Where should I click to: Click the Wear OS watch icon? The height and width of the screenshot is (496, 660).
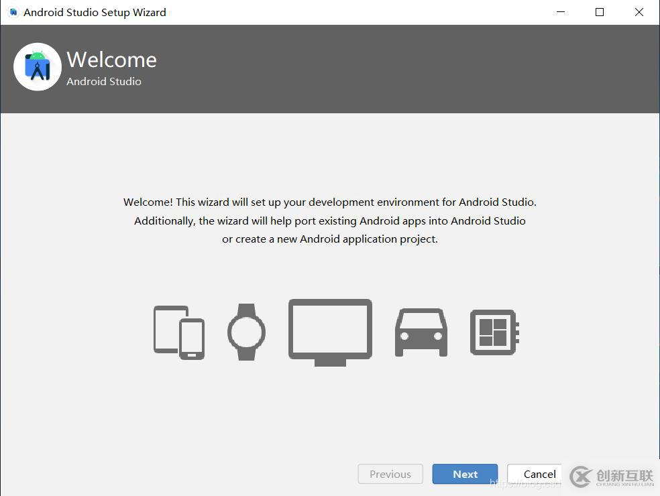247,332
